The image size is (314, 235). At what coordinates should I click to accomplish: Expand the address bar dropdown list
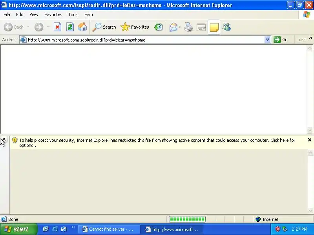(267, 40)
